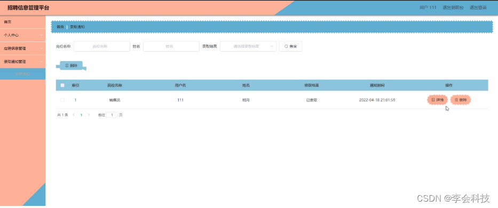Select page 1 in pagination

click(81, 115)
